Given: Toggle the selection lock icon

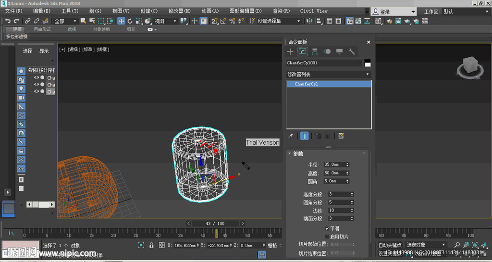Looking at the screenshot, I should point(151,245).
